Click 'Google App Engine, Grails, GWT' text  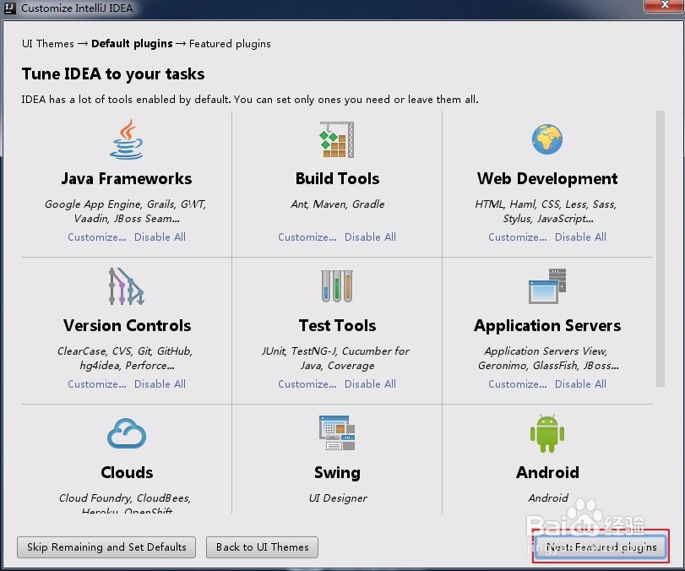[x=125, y=204]
